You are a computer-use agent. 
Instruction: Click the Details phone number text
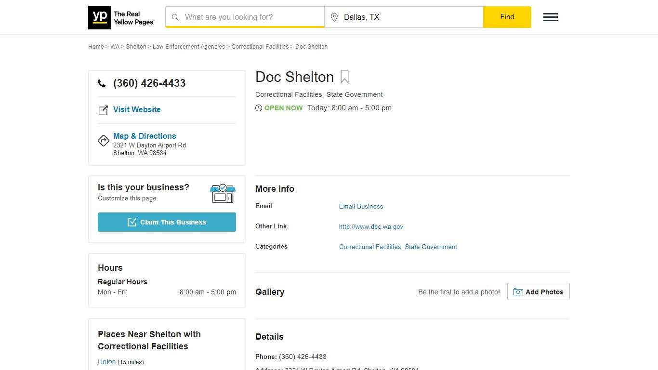pos(303,357)
